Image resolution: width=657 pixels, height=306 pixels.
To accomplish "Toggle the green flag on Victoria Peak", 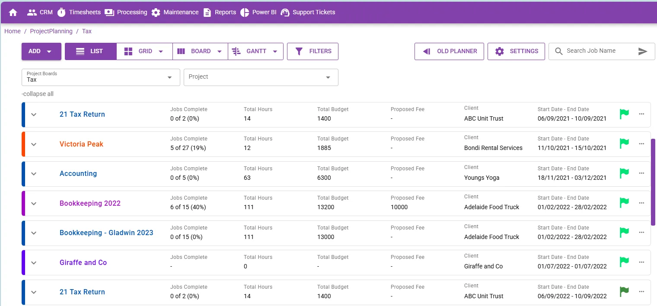I will 624,143.
